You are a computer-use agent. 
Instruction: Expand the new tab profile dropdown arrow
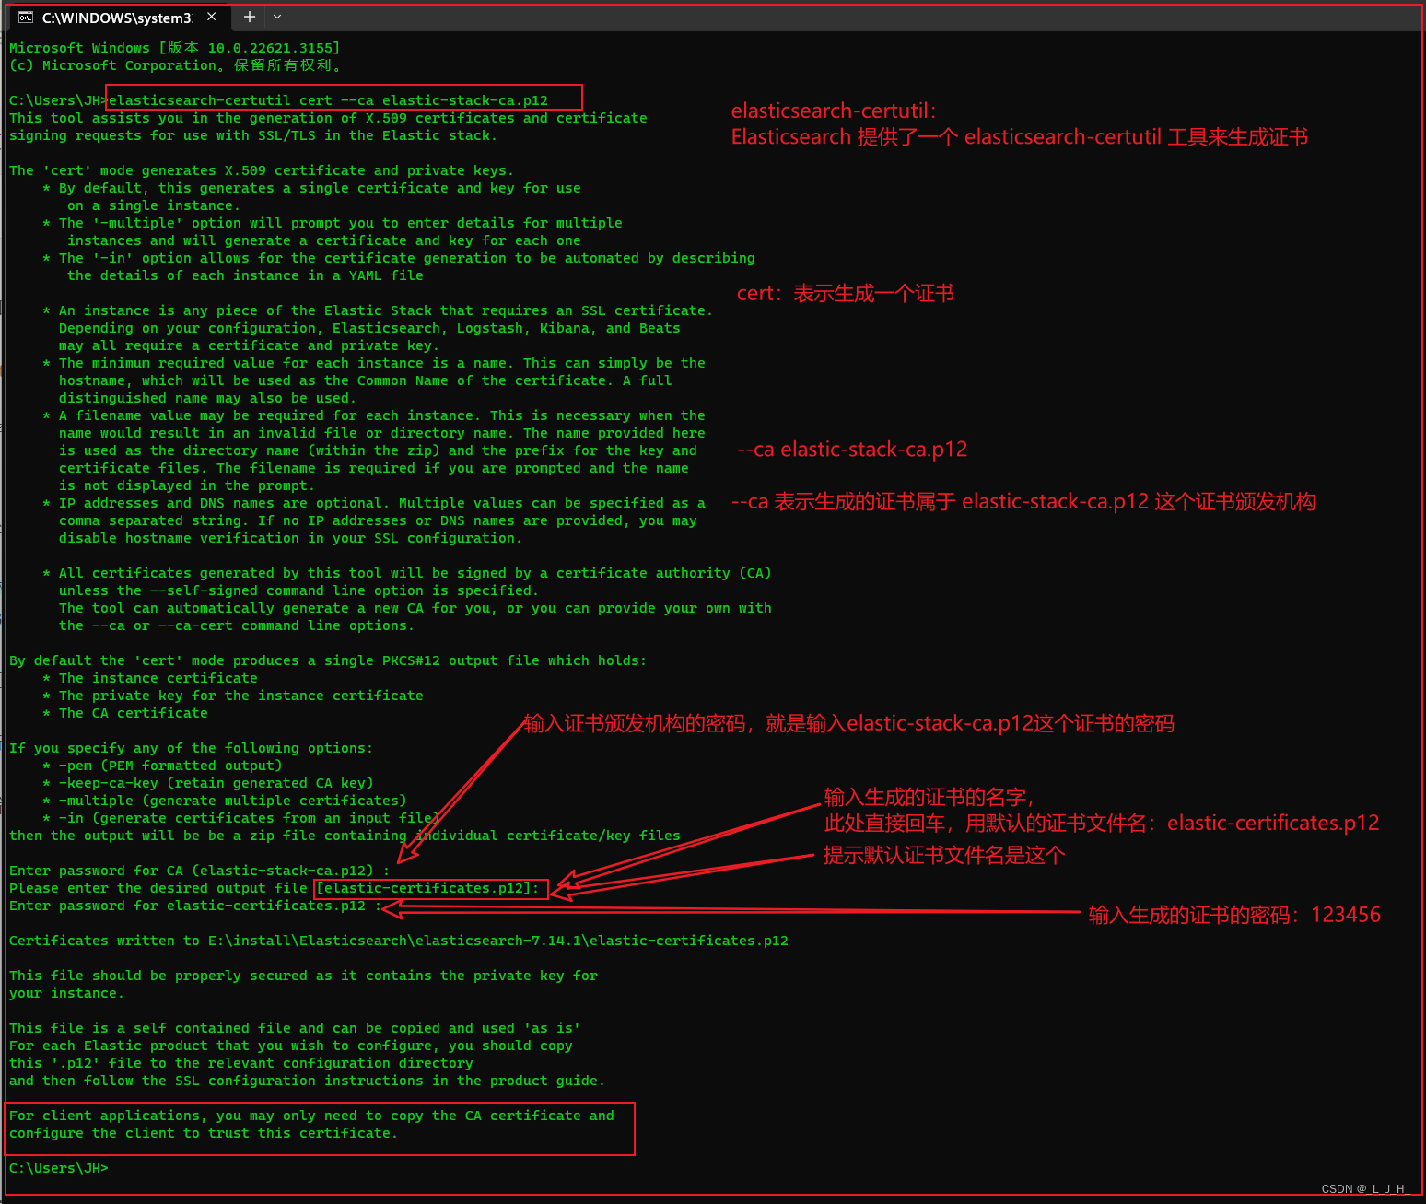(277, 17)
